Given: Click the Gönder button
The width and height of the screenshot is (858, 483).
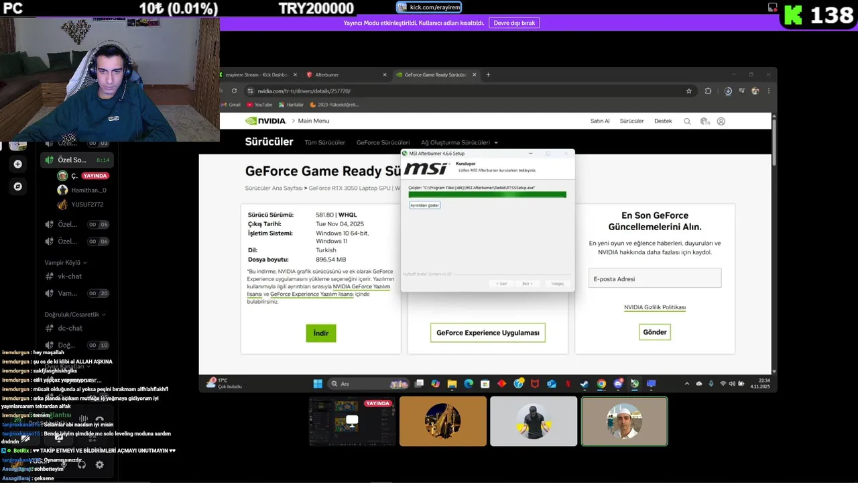Looking at the screenshot, I should (655, 332).
